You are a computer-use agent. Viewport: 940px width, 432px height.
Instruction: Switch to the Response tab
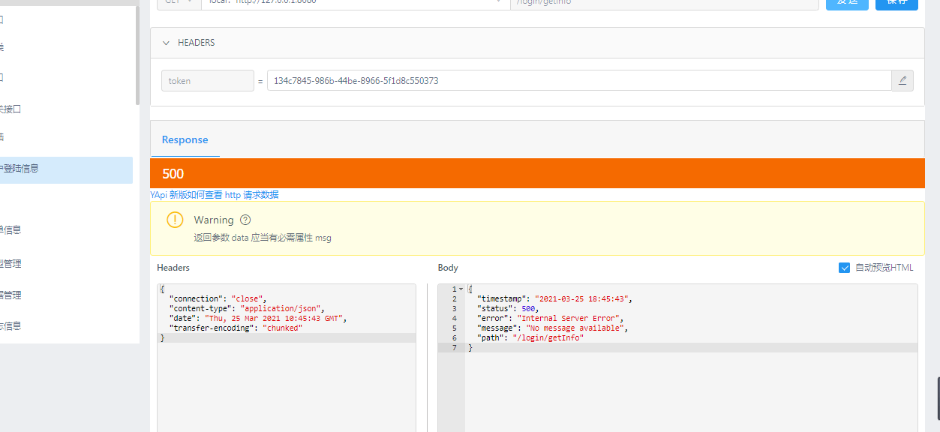pyautogui.click(x=185, y=139)
